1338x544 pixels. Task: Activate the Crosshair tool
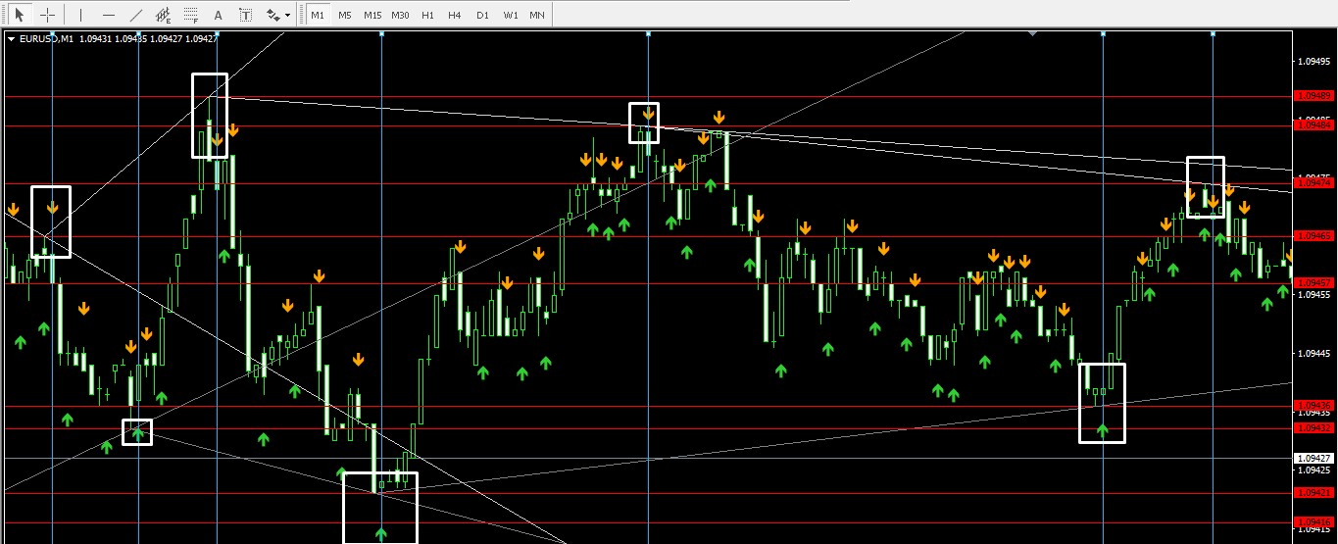(x=46, y=15)
